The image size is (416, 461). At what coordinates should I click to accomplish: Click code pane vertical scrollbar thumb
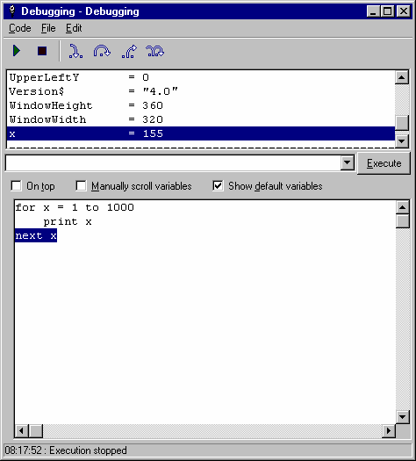(x=403, y=221)
